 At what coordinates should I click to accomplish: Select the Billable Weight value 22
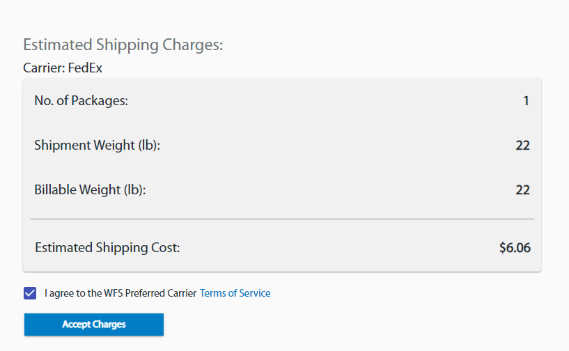click(x=523, y=190)
